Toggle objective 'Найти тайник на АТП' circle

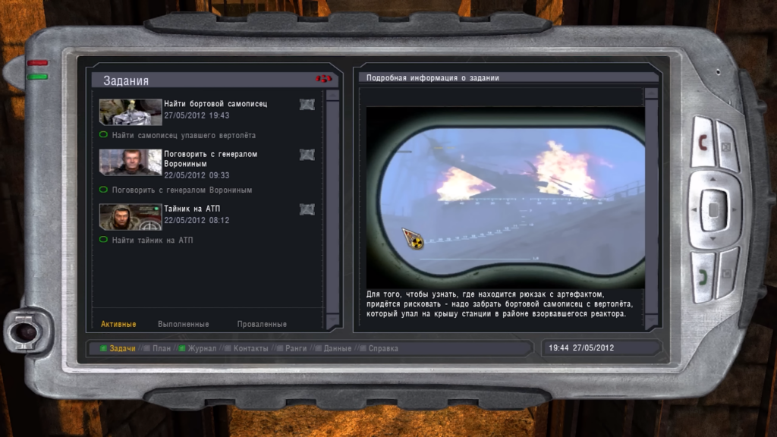(103, 239)
